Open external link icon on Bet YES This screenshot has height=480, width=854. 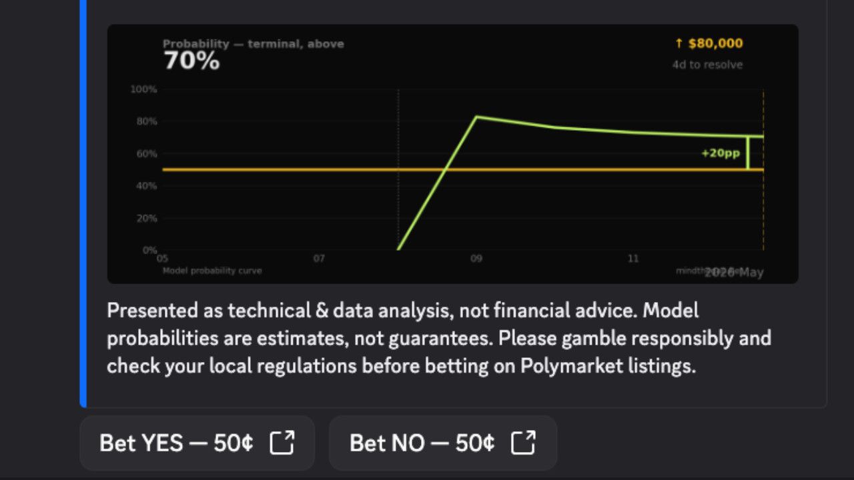tap(282, 443)
